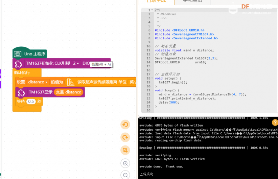
Task: Click the undo button on workspace
Action: coord(125,125)
